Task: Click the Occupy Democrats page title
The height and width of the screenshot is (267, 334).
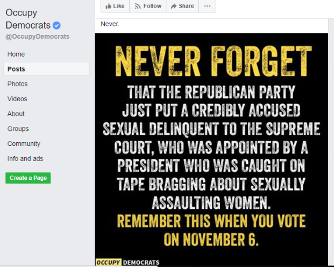Action: pyautogui.click(x=28, y=19)
